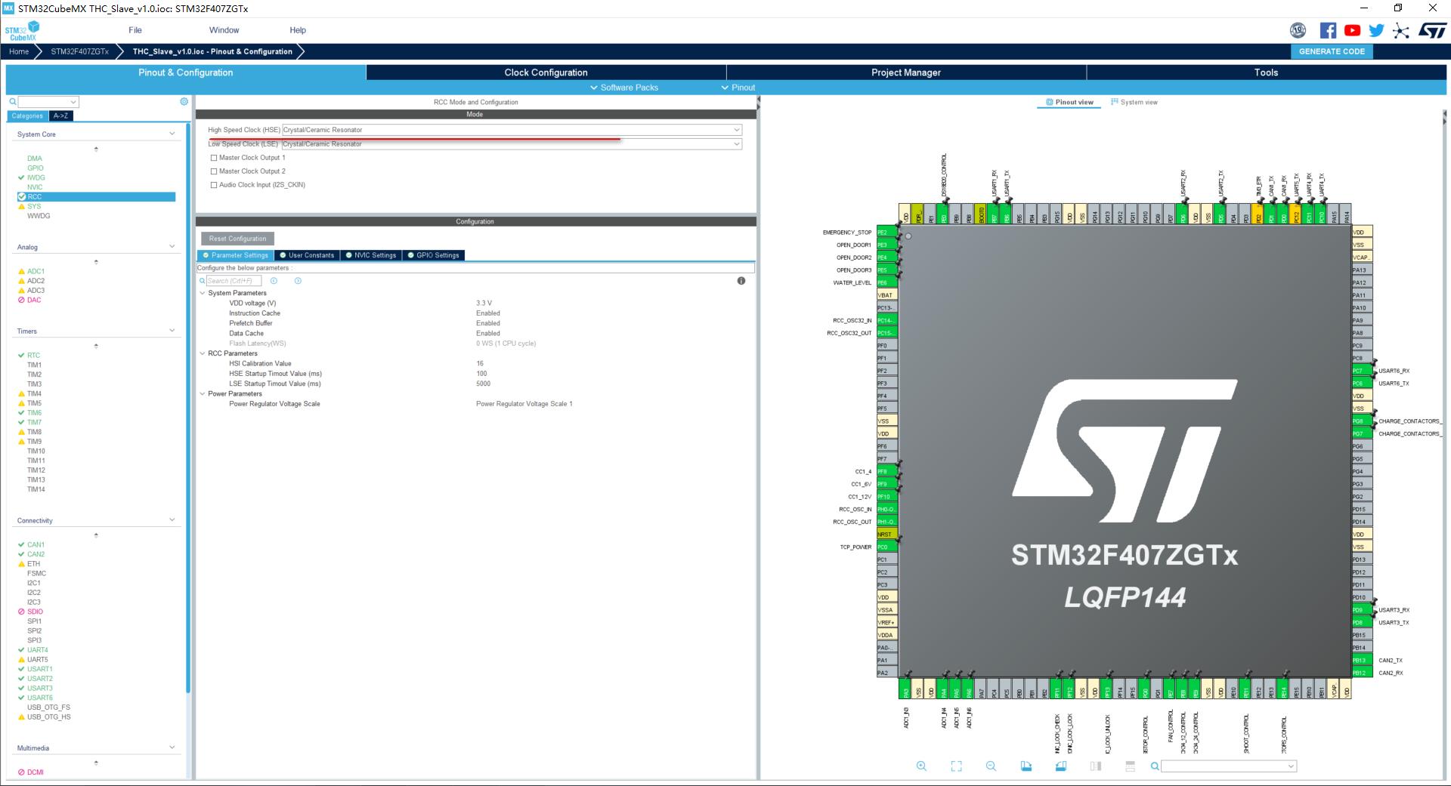Select SYS in System Core list
Screen dimensions: 1451x786
pos(34,206)
